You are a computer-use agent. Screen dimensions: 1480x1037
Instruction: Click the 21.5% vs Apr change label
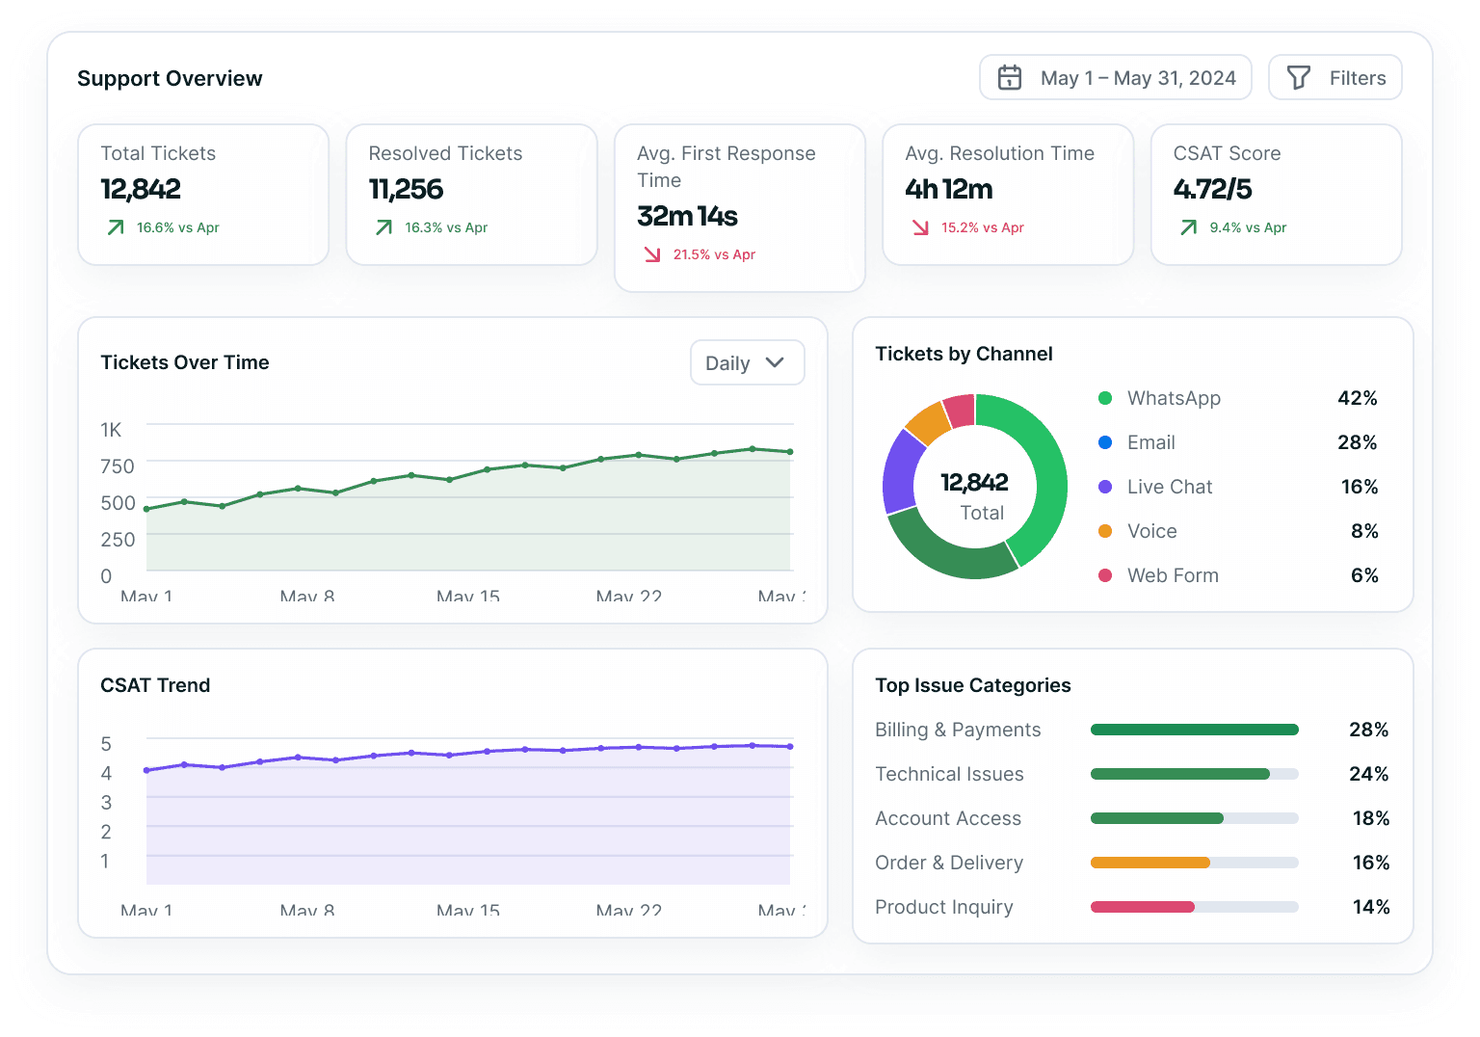[714, 254]
